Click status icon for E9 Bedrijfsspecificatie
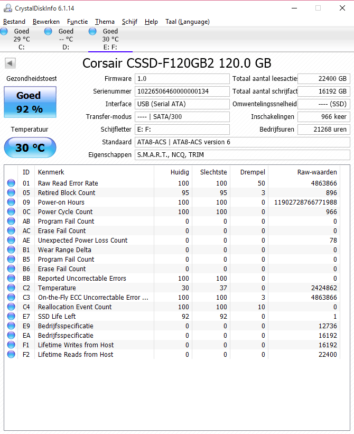The width and height of the screenshot is (354, 434). [11, 326]
